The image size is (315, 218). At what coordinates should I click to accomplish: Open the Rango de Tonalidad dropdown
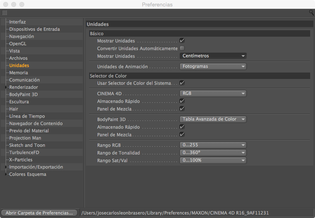(x=213, y=153)
